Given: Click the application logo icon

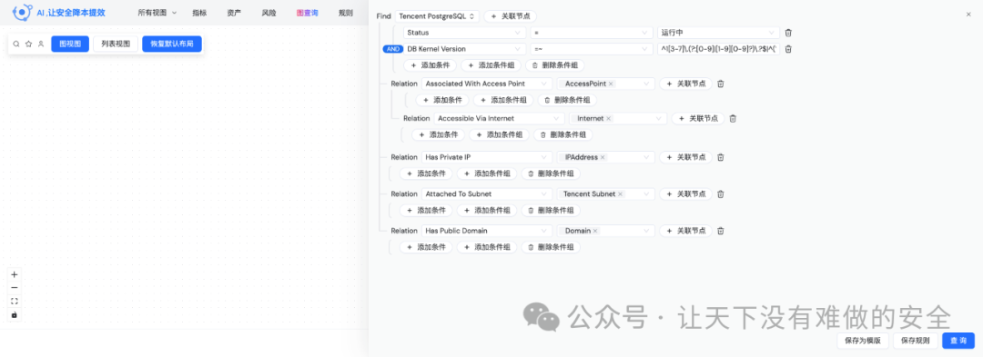Looking at the screenshot, I should tap(22, 12).
